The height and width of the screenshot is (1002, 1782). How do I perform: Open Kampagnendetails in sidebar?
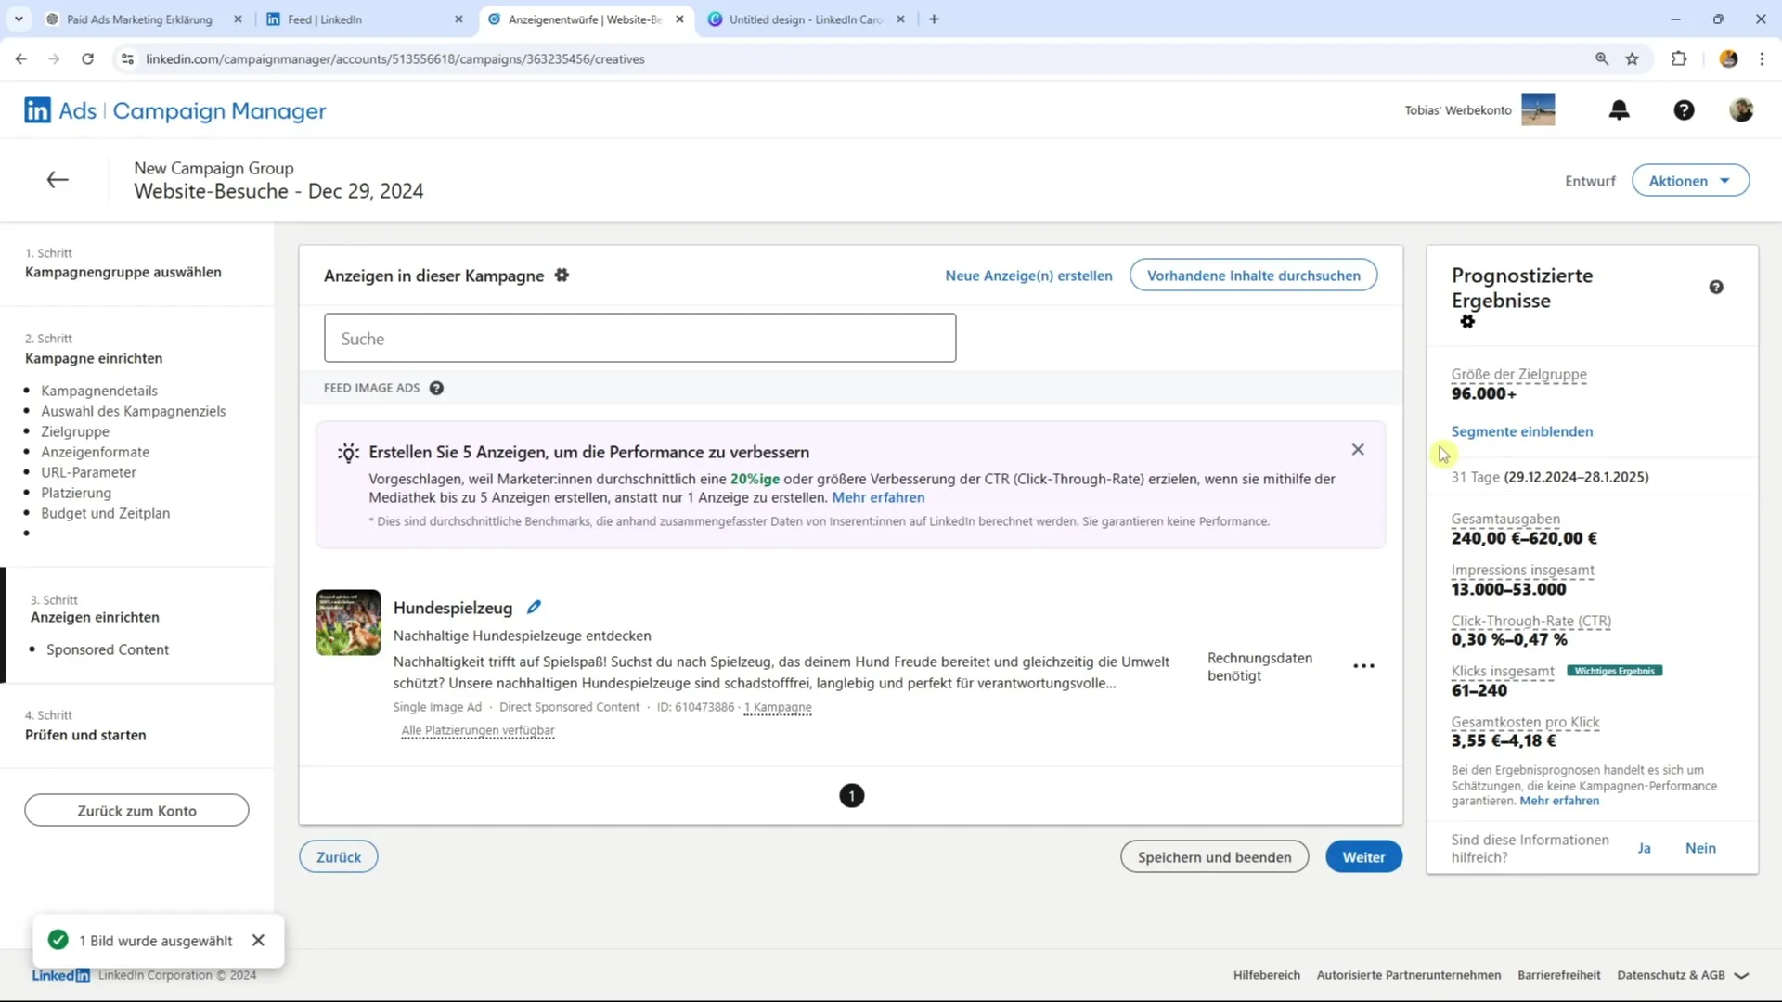[x=99, y=391]
